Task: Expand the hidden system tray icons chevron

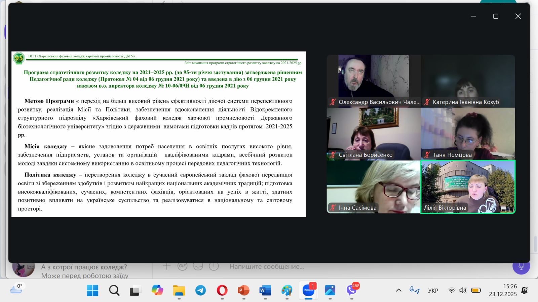Action: pos(398,290)
